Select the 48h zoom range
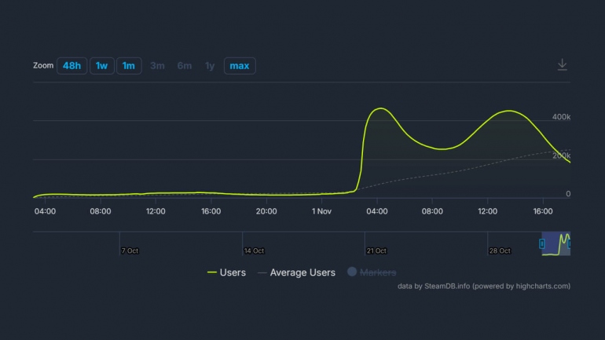This screenshot has width=605, height=340. (71, 66)
